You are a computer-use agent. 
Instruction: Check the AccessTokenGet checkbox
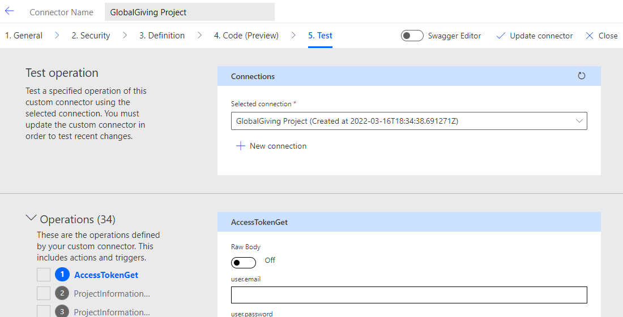[44, 275]
